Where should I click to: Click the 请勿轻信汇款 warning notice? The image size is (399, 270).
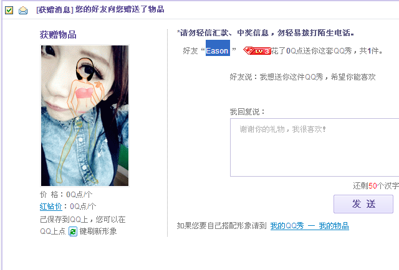coord(266,33)
